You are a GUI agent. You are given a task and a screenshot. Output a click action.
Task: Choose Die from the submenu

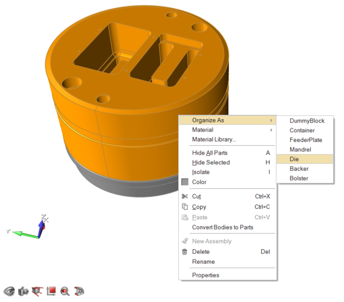tap(294, 159)
